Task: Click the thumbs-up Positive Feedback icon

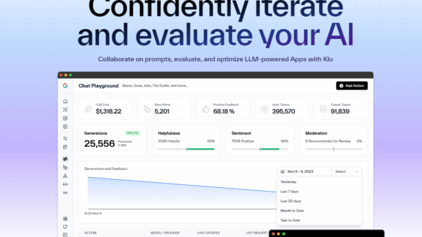Action: [x=206, y=109]
